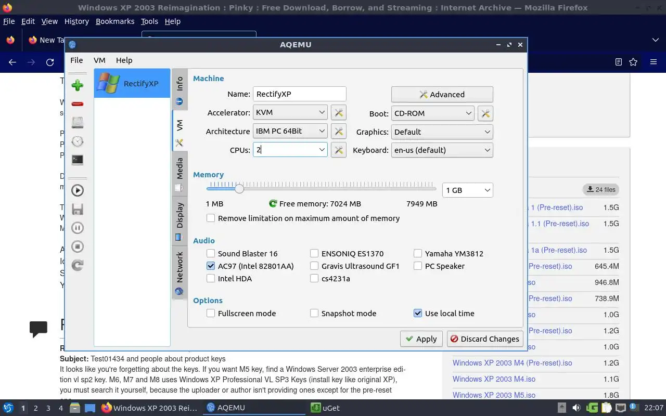
Task: Delete VM using the red minus icon
Action: [78, 104]
